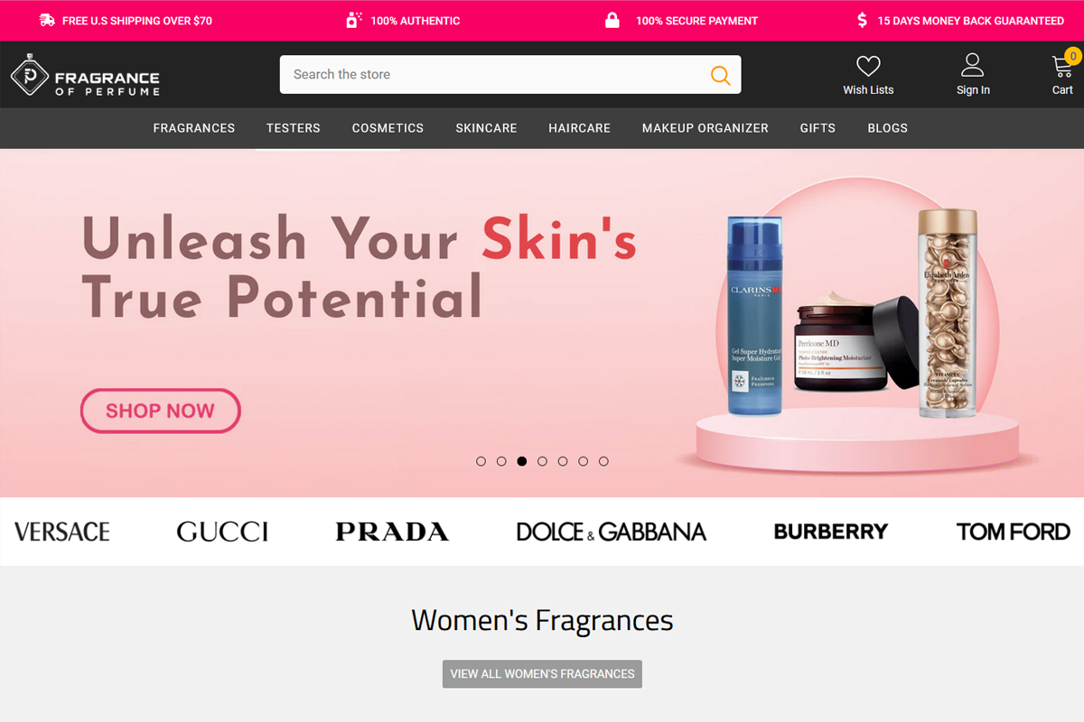Open Wish Lists heart icon
This screenshot has width=1084, height=722.
pos(868,66)
